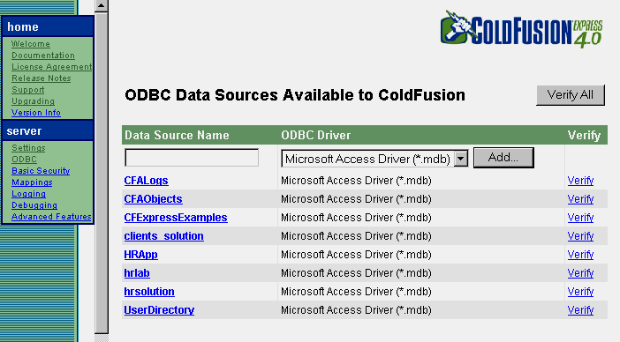
Task: Select Mappings in the server menu
Action: tap(32, 182)
